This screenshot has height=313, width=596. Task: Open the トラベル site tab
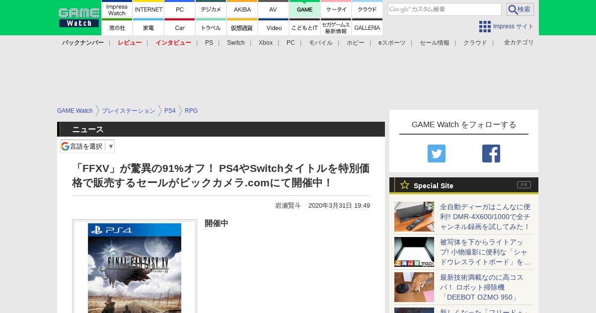211,27
